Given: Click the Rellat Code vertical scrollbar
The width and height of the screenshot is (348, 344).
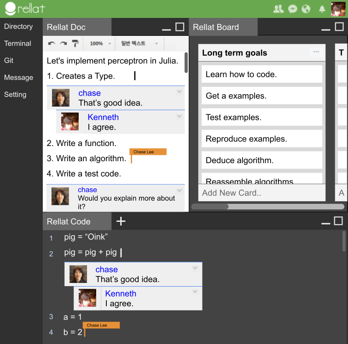Looking at the screenshot, I should (344, 241).
